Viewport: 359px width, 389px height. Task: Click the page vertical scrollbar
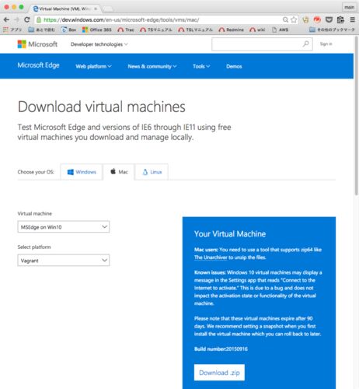[357, 116]
